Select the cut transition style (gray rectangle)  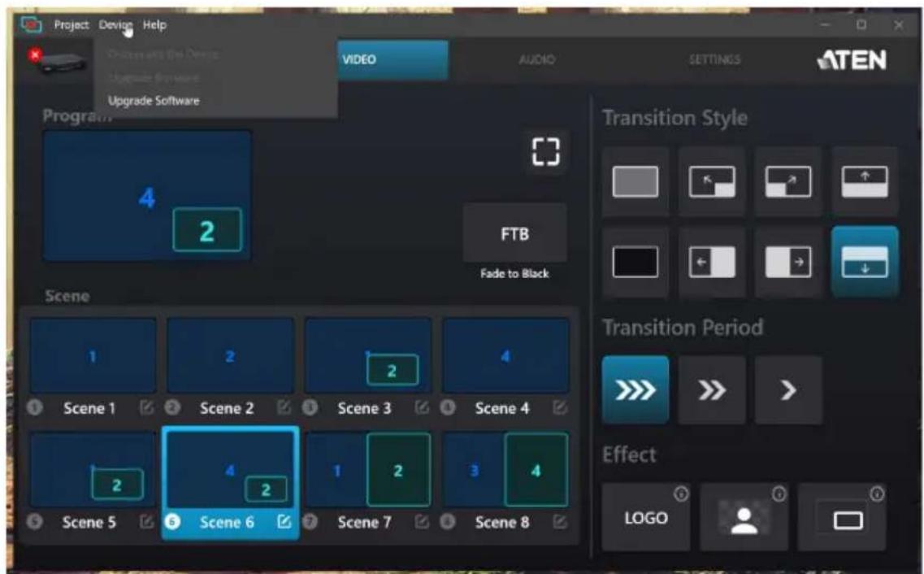[x=636, y=181]
